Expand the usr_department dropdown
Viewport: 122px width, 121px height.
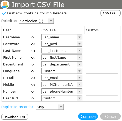(62, 64)
